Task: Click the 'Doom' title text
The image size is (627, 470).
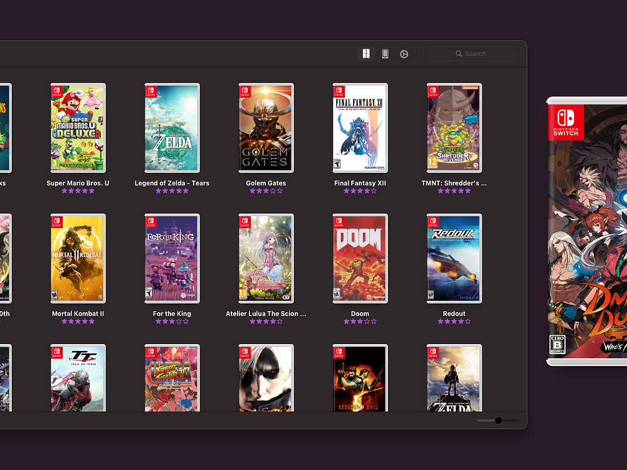Action: click(360, 314)
